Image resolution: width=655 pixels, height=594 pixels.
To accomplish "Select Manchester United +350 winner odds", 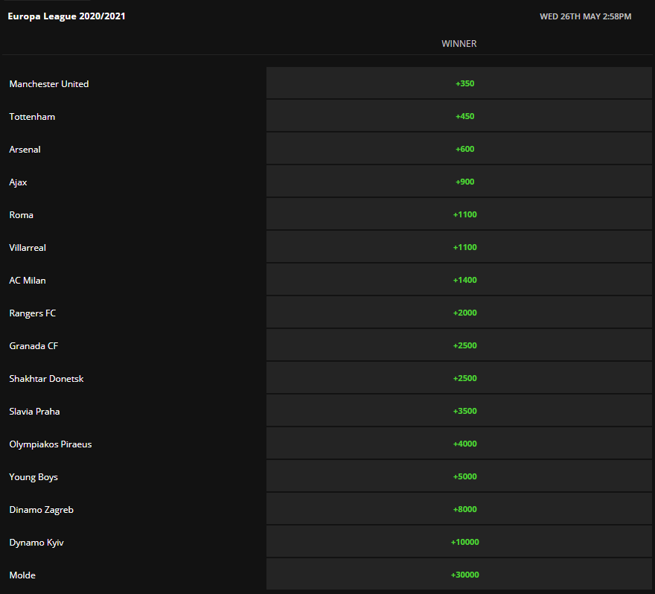I will click(459, 83).
